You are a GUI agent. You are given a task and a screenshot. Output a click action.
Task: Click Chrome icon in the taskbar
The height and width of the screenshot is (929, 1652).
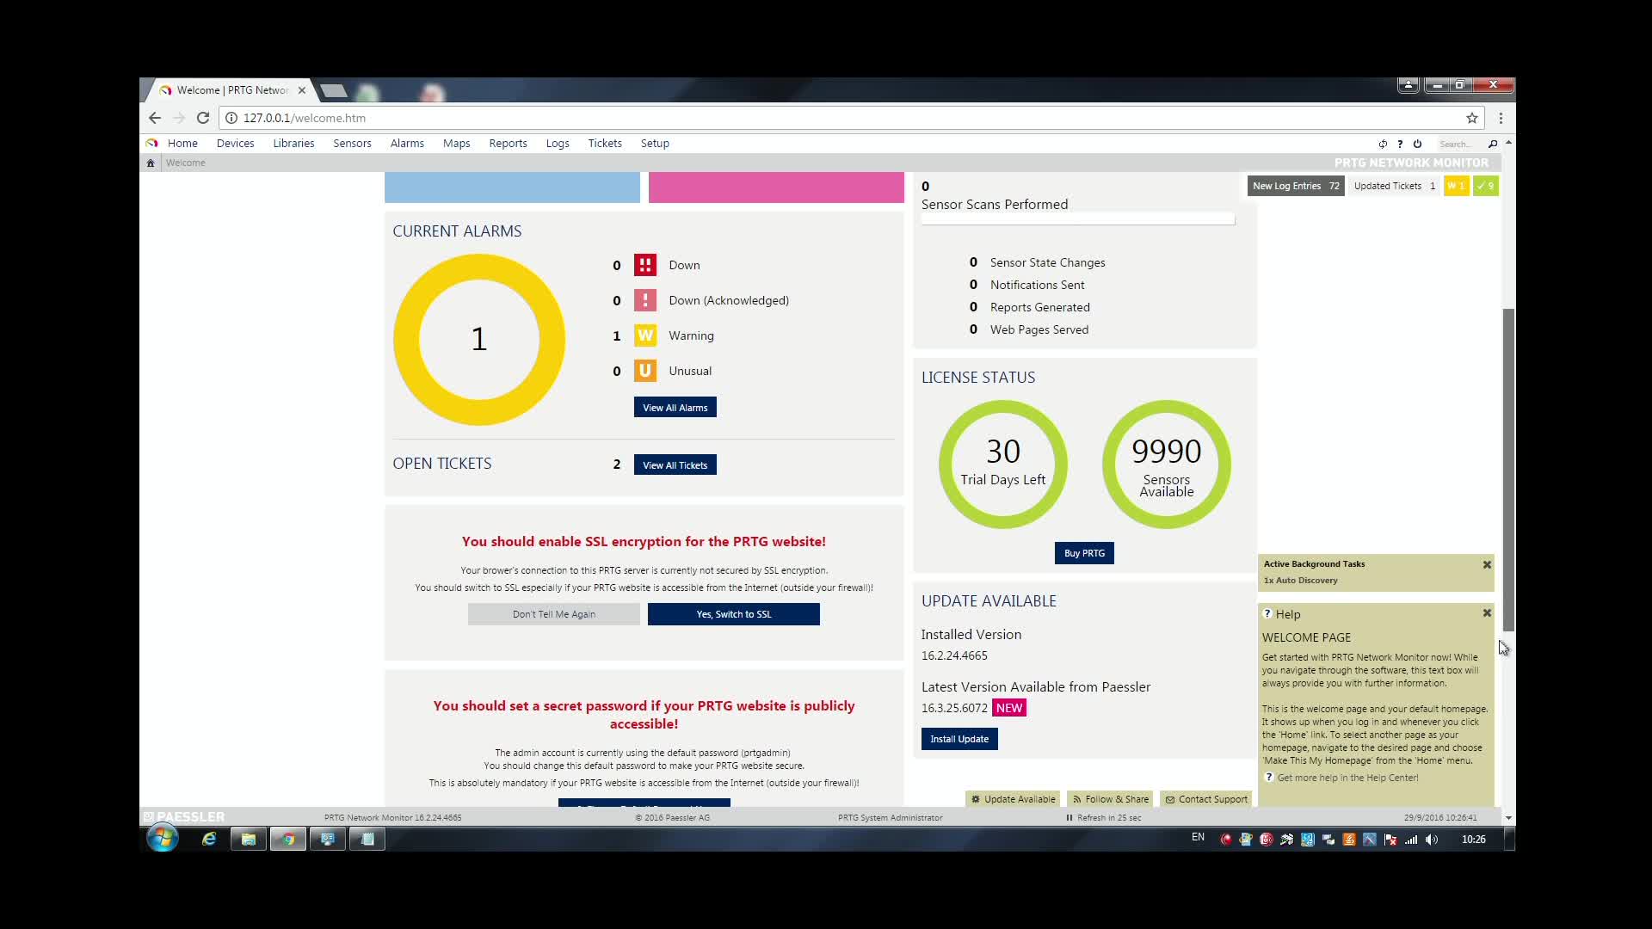288,839
